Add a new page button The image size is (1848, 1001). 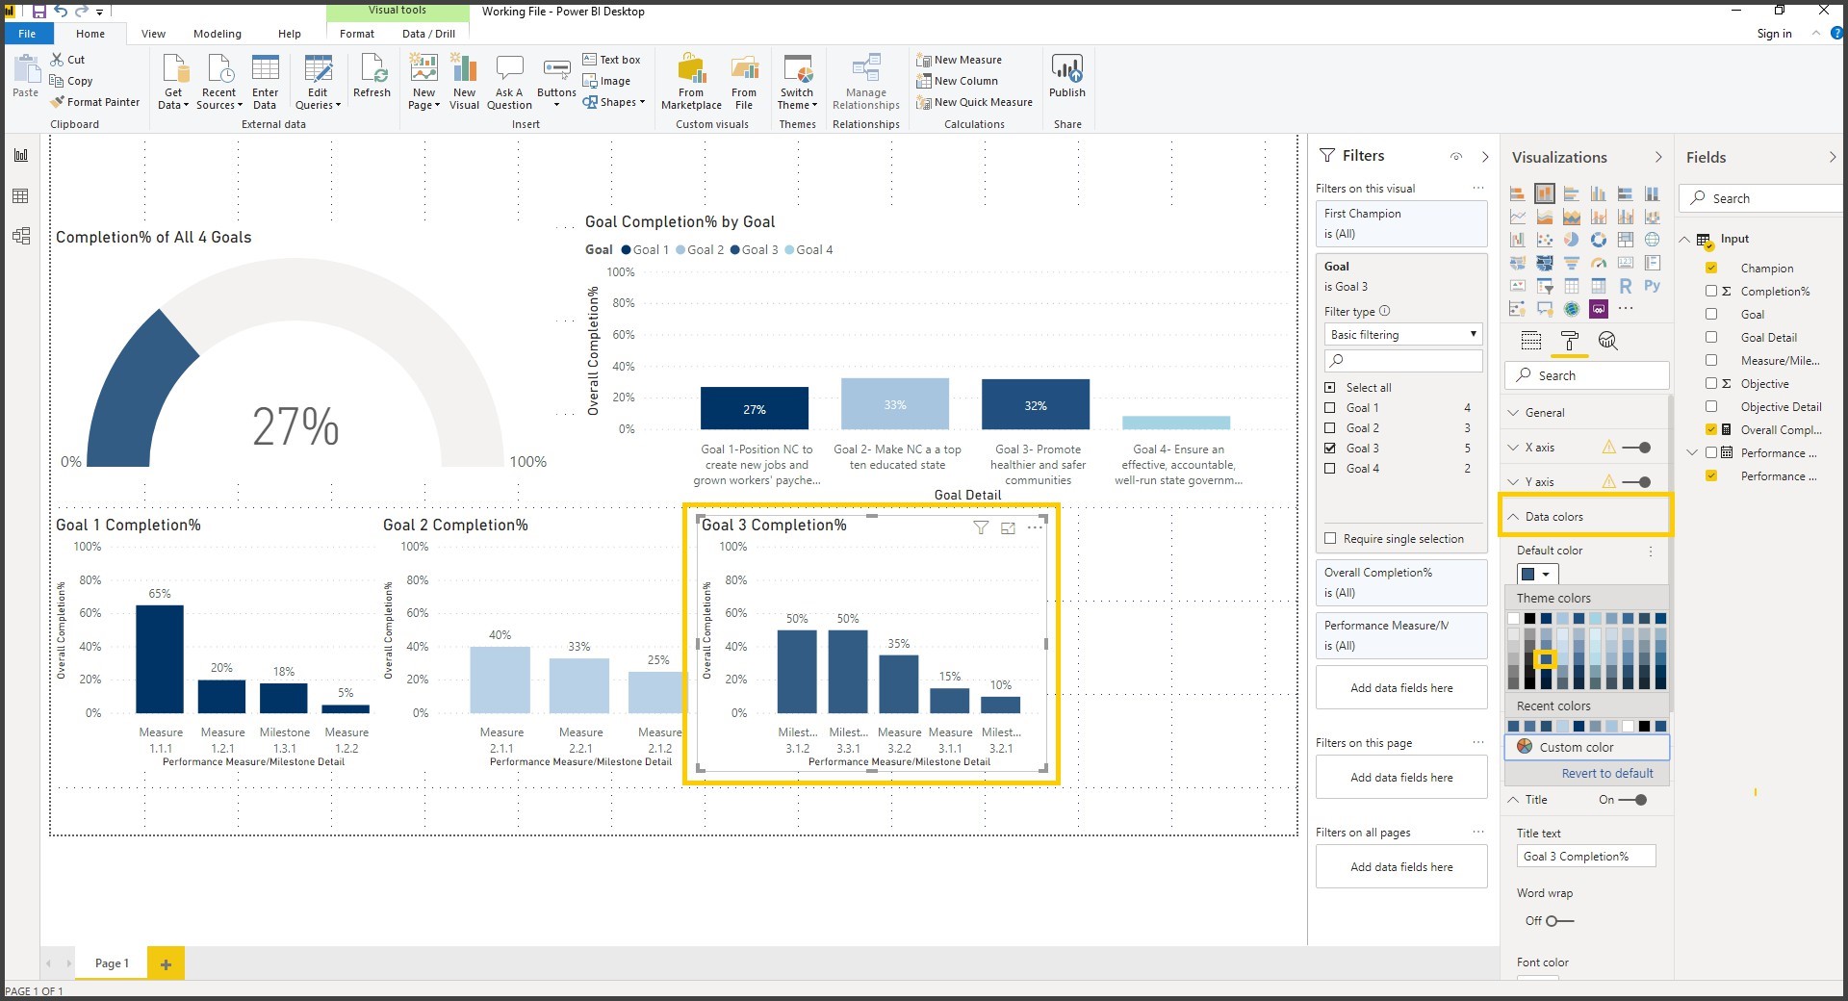(x=166, y=963)
